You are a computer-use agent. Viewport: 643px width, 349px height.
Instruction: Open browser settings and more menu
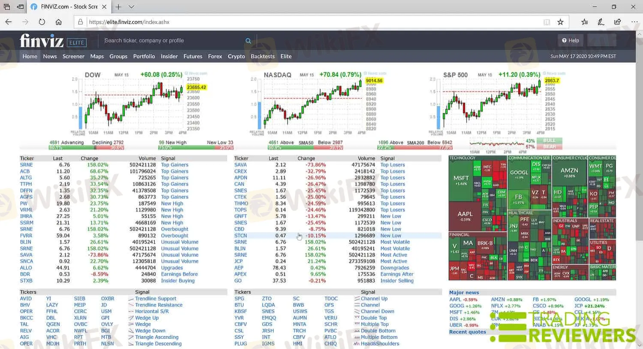point(634,22)
